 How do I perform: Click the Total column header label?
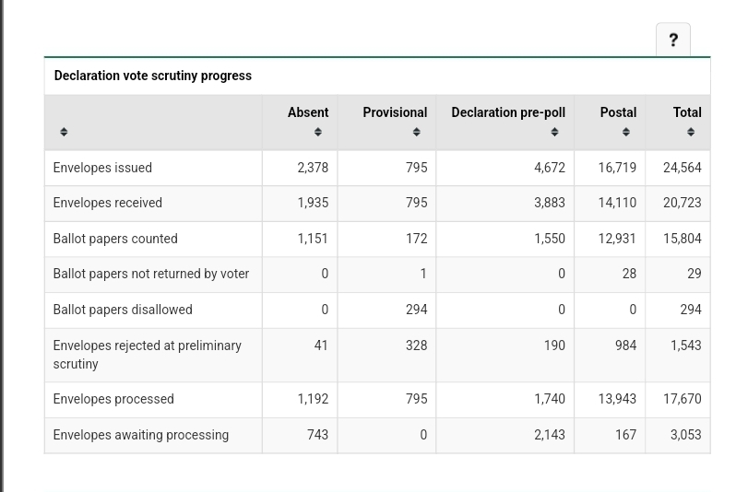(x=686, y=112)
